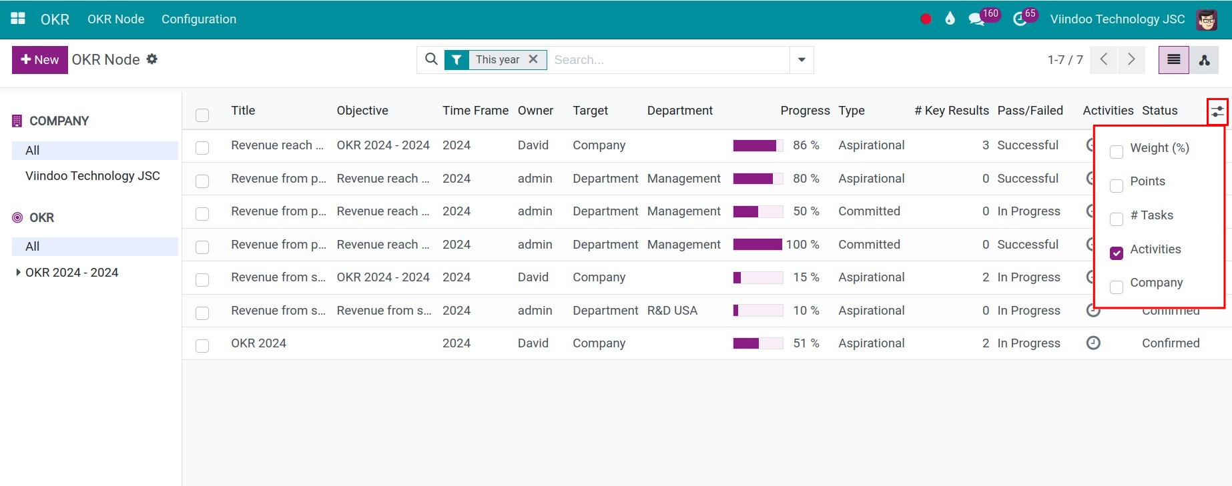Toggle optional columns settings icon

coord(1217,111)
